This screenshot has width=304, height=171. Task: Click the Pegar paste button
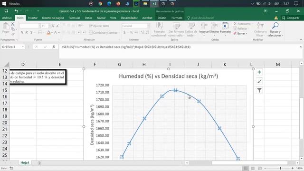[x=6, y=28]
